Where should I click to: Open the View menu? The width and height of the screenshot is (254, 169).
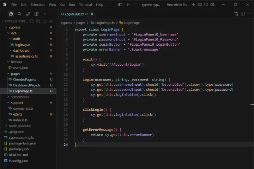point(52,5)
